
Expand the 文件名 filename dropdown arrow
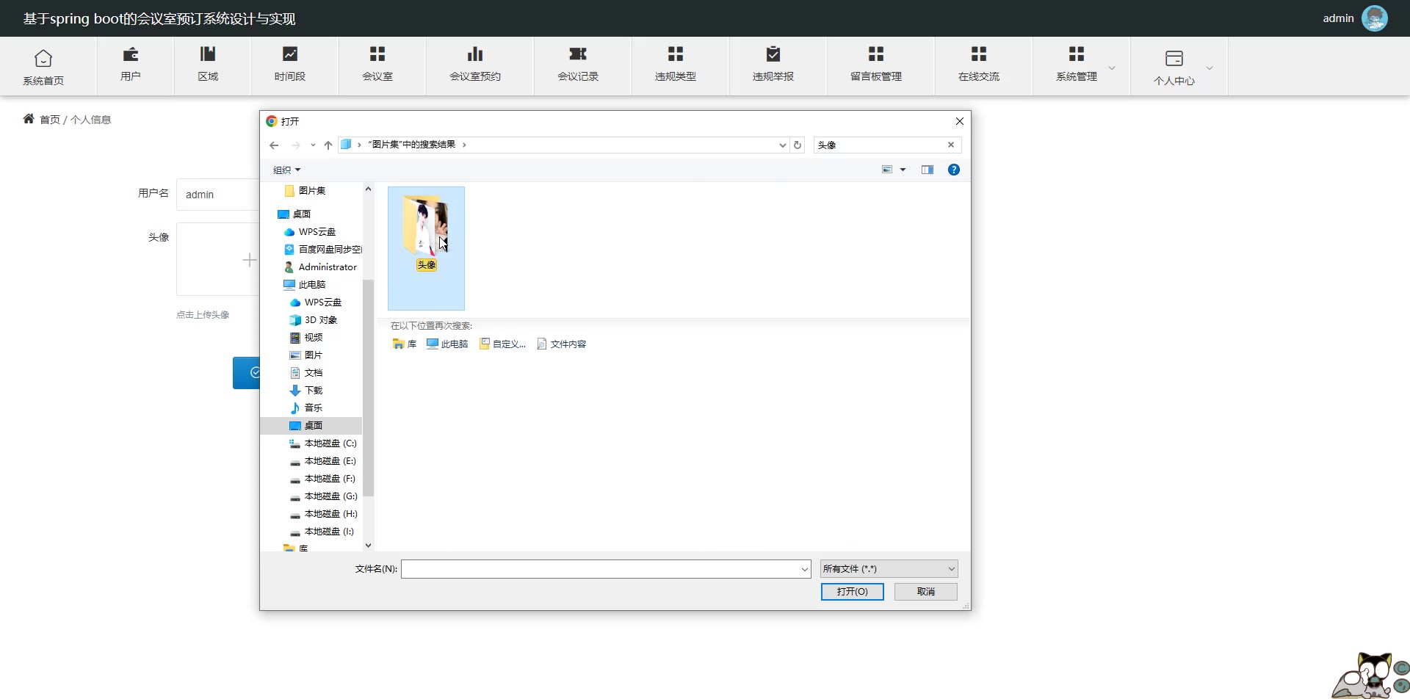pyautogui.click(x=805, y=569)
